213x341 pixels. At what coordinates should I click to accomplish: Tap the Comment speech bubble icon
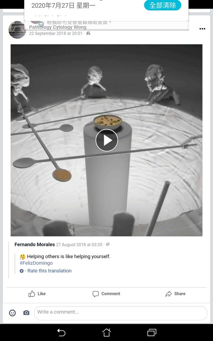96,294
